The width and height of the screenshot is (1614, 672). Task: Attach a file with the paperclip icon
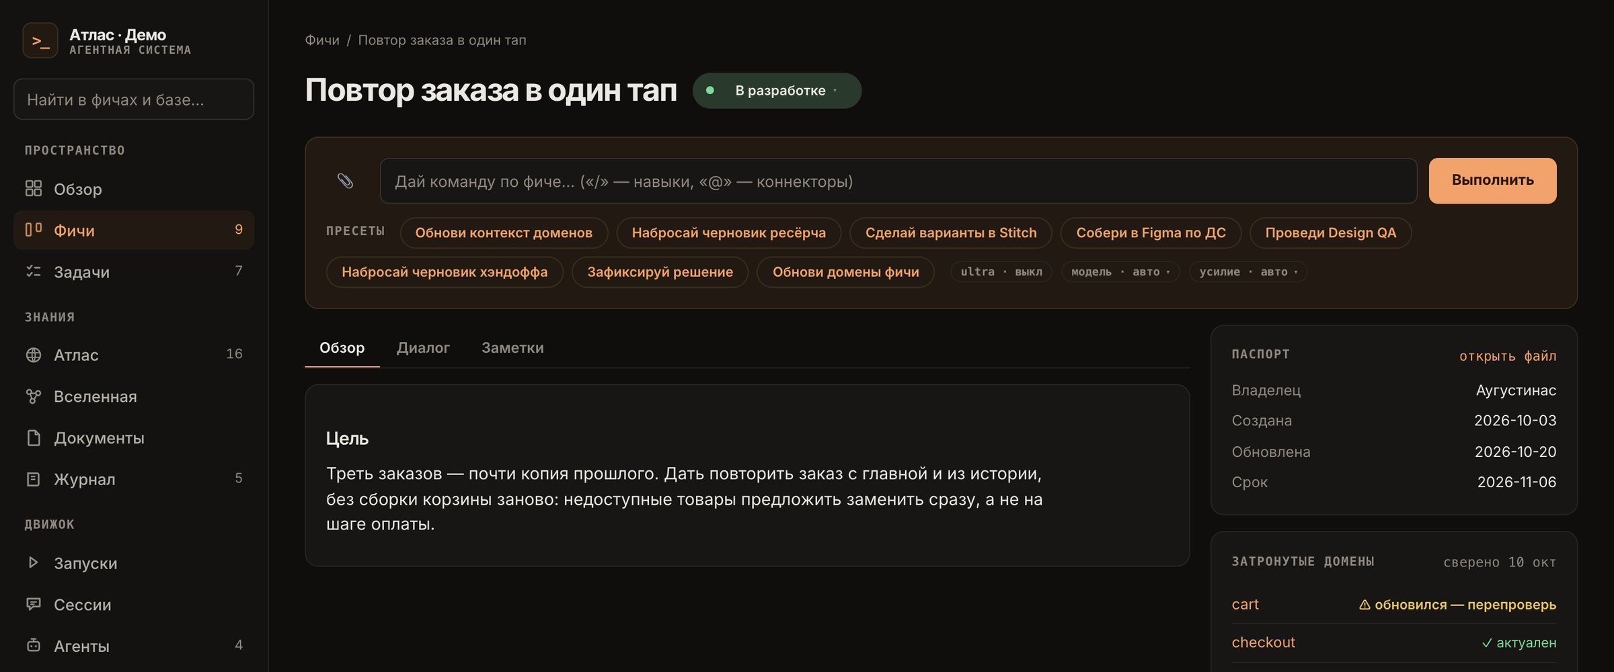[345, 181]
